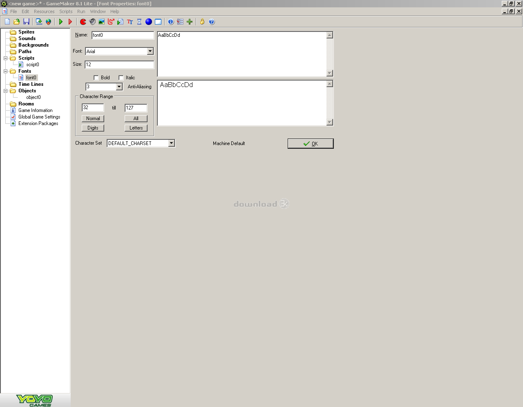Collapse the Objects folder in resource tree
This screenshot has width=523, height=407.
point(6,91)
